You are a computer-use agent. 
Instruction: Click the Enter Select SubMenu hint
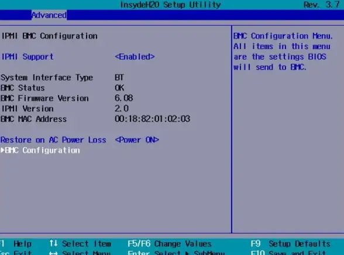[176, 253]
